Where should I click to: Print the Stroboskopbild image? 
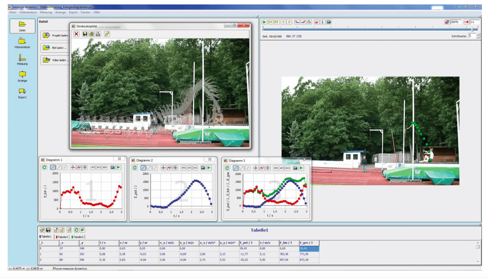point(98,34)
